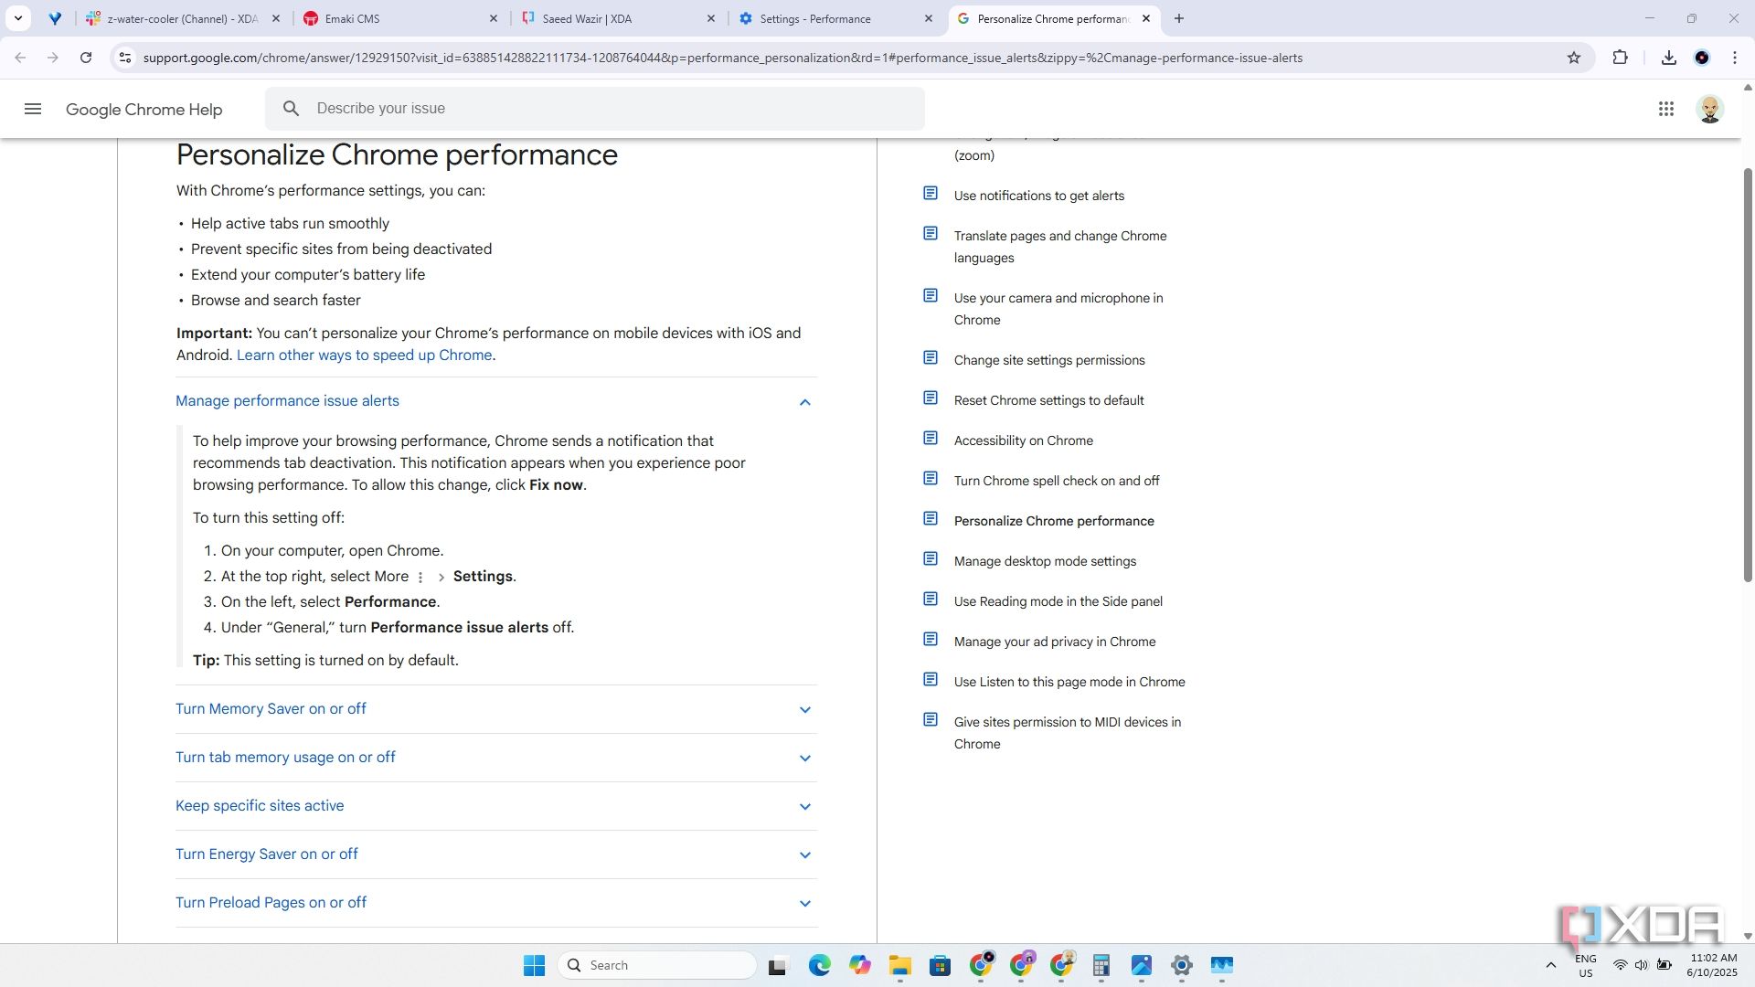Open the Chrome Extensions puzzle icon
The height and width of the screenshot is (987, 1755).
(1620, 58)
